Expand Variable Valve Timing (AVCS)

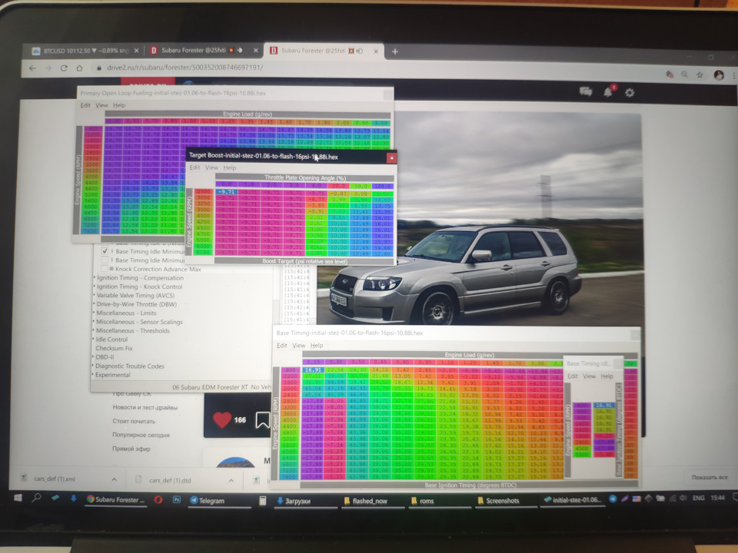point(135,295)
